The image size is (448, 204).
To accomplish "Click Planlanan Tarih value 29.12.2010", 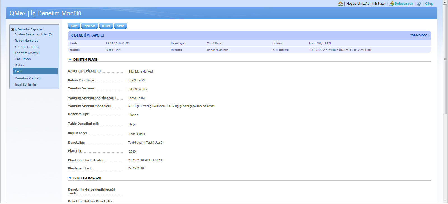I will coord(136,169).
